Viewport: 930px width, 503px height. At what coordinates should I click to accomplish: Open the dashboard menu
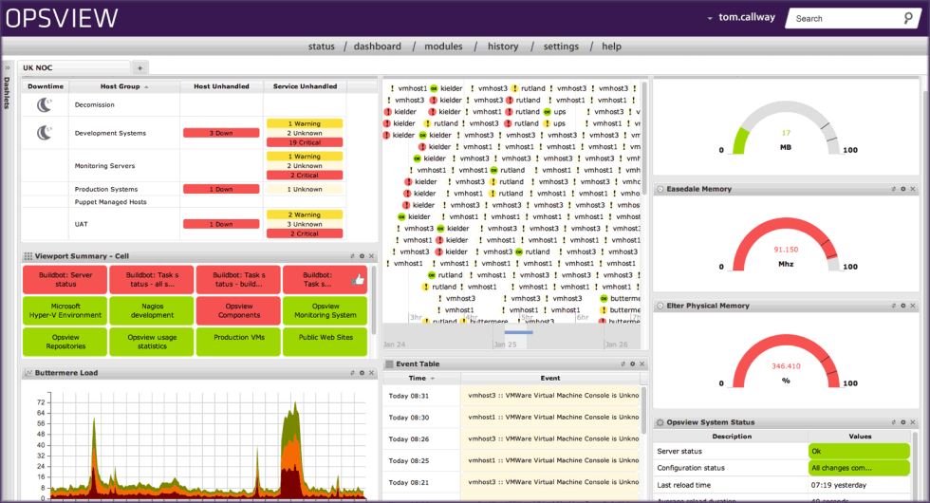378,47
